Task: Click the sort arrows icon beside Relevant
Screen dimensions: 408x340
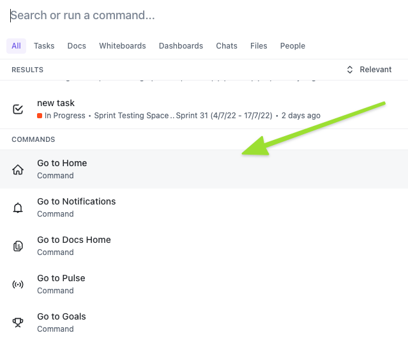Action: (x=349, y=70)
